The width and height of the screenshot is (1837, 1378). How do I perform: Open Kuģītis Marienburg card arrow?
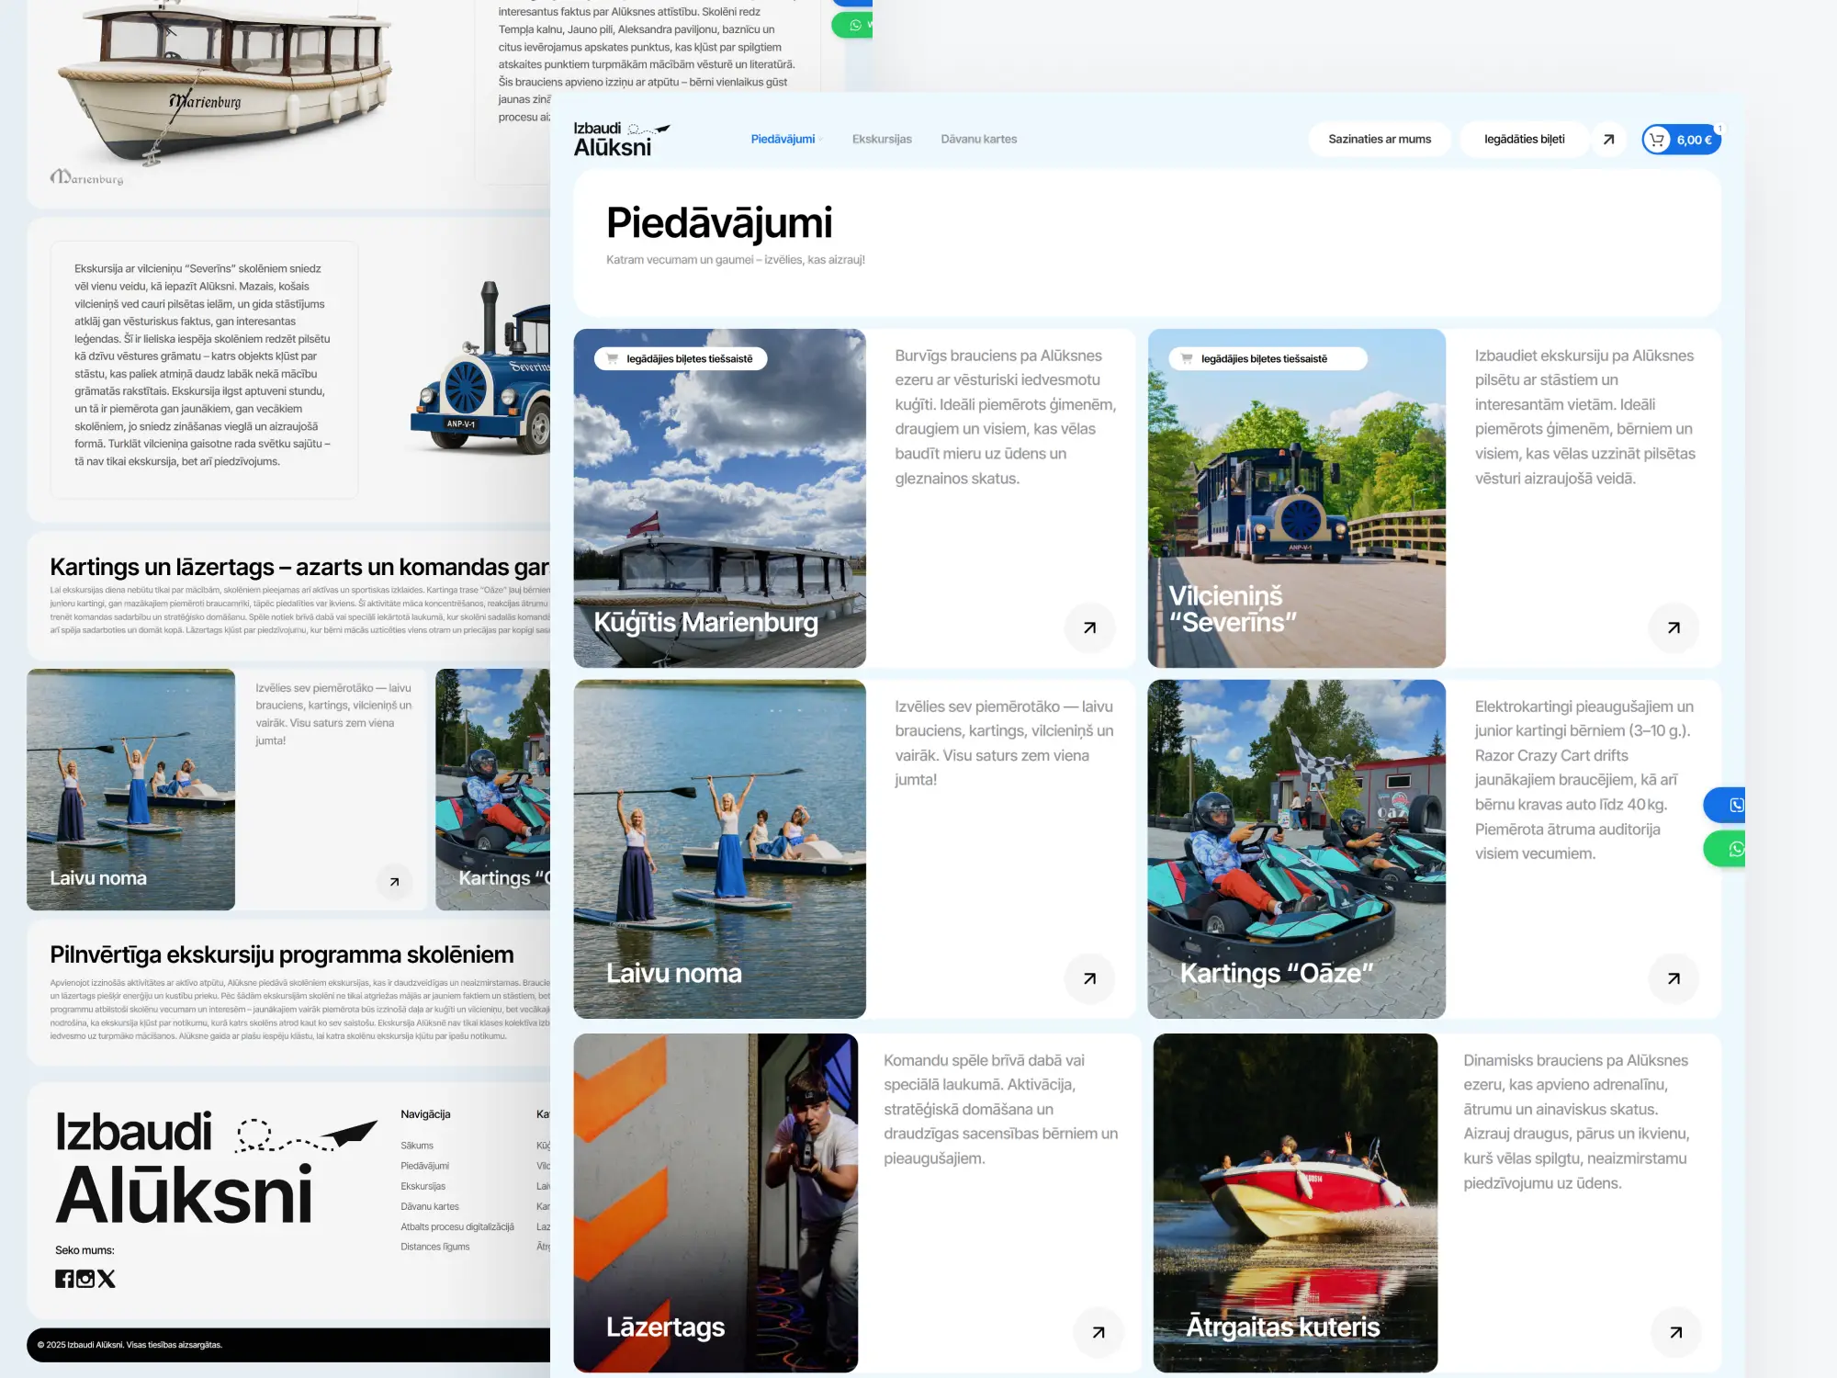[x=1089, y=628]
